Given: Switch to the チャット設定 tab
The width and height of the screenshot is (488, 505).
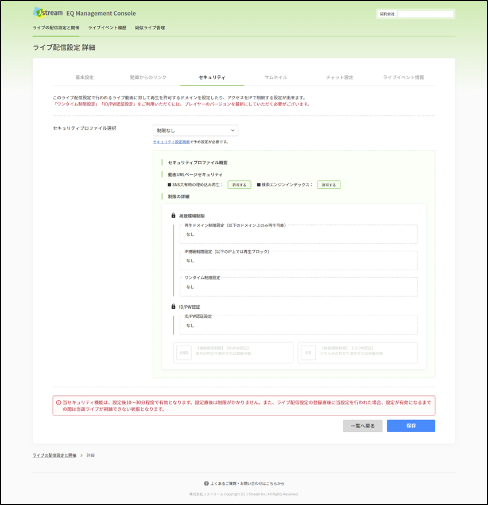Looking at the screenshot, I should point(339,77).
